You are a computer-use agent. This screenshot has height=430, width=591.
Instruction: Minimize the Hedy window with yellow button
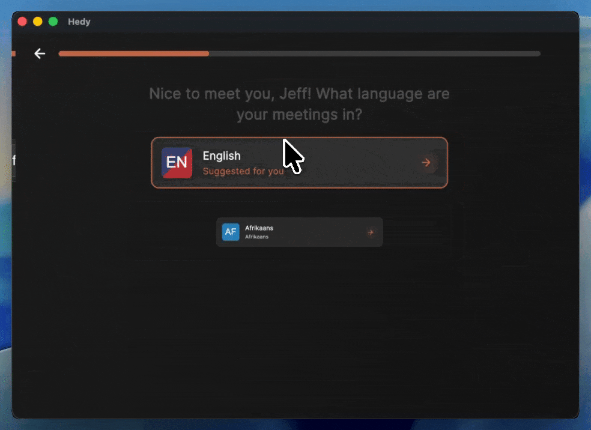[37, 22]
